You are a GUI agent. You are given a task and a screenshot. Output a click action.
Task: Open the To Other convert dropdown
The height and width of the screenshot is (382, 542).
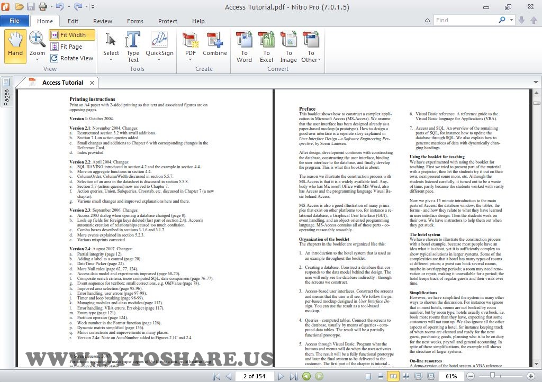point(311,47)
